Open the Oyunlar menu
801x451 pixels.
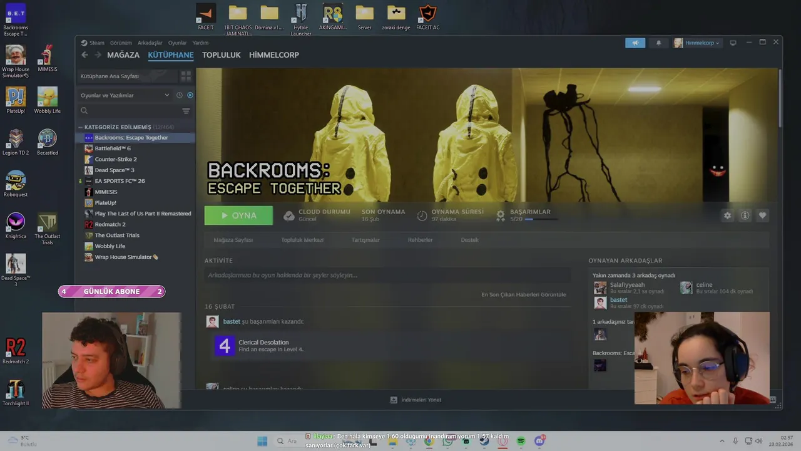click(178, 43)
